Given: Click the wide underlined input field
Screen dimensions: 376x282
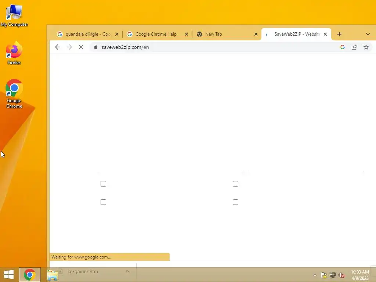Looking at the screenshot, I should pyautogui.click(x=170, y=166).
